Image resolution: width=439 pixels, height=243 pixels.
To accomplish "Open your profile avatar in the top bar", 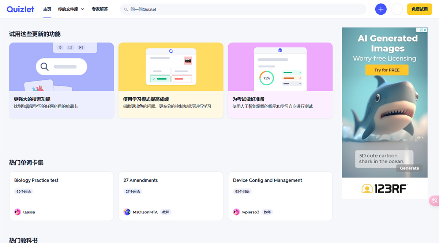I will pos(397,9).
